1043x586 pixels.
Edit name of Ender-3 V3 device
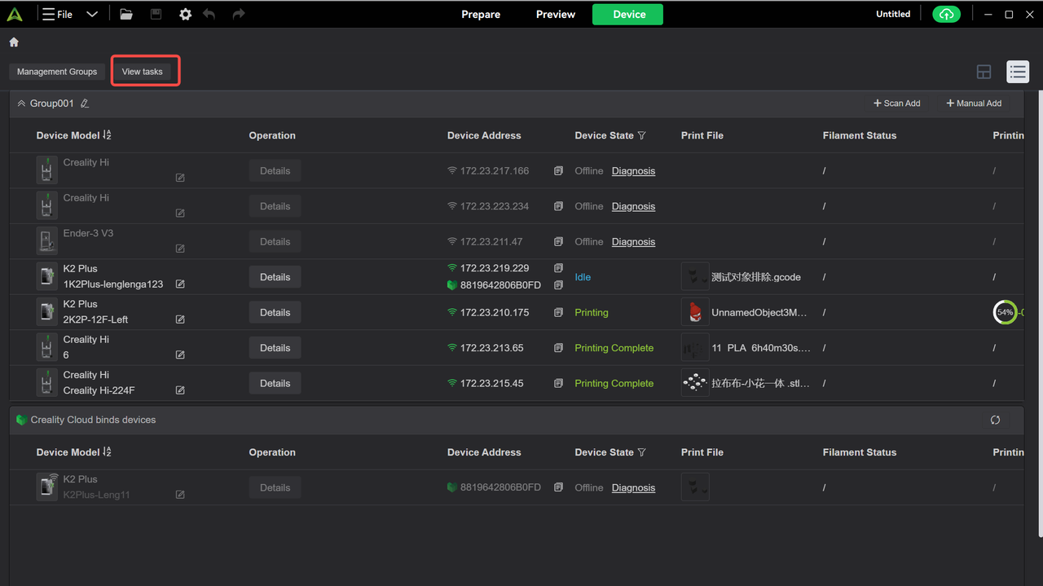pos(180,249)
